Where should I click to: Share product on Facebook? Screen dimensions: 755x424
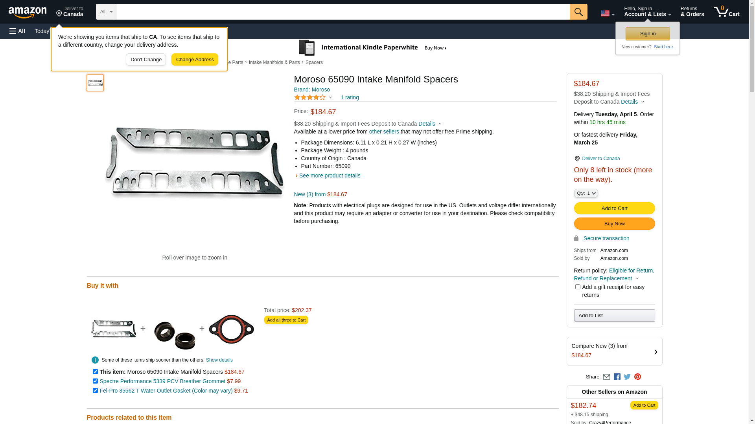coord(617,377)
